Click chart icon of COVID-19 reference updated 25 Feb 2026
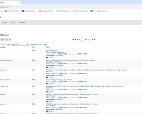The height and width of the screenshot is (114, 142). pyautogui.click(x=52, y=101)
